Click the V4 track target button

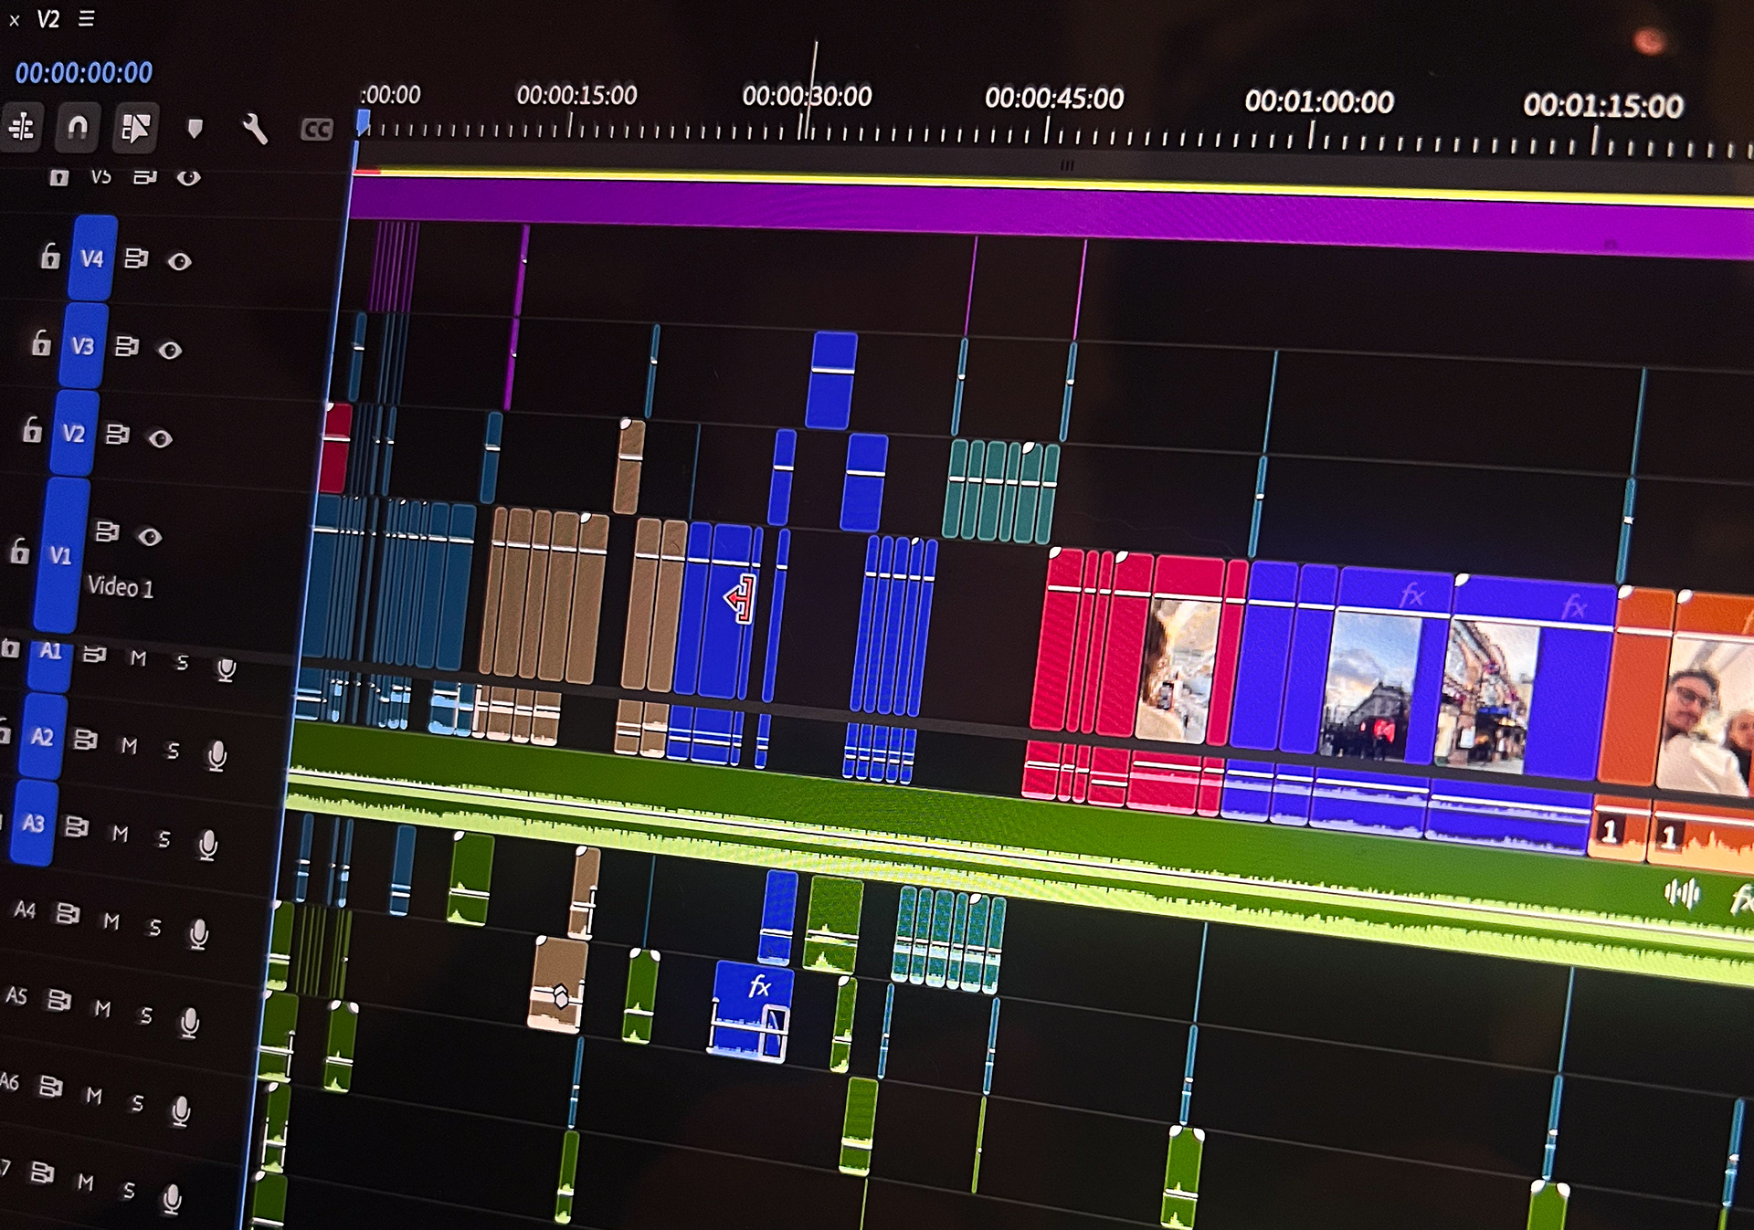click(92, 259)
